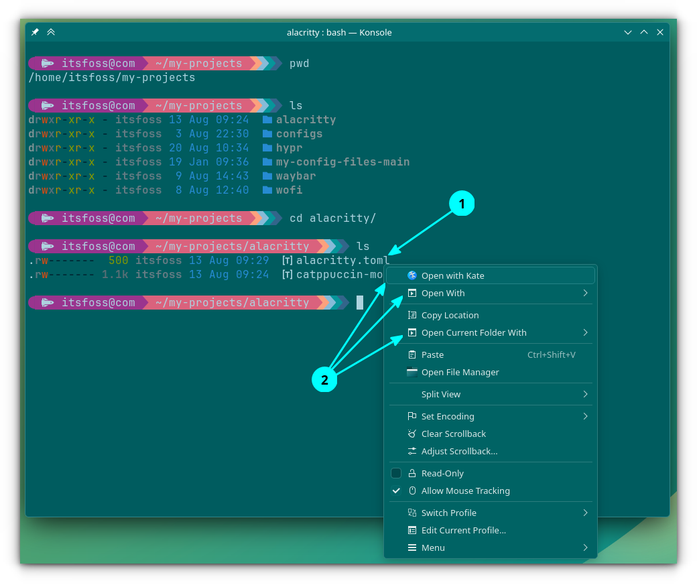Click the Set Encoding flag icon
This screenshot has width=697, height=585.
pyautogui.click(x=412, y=416)
